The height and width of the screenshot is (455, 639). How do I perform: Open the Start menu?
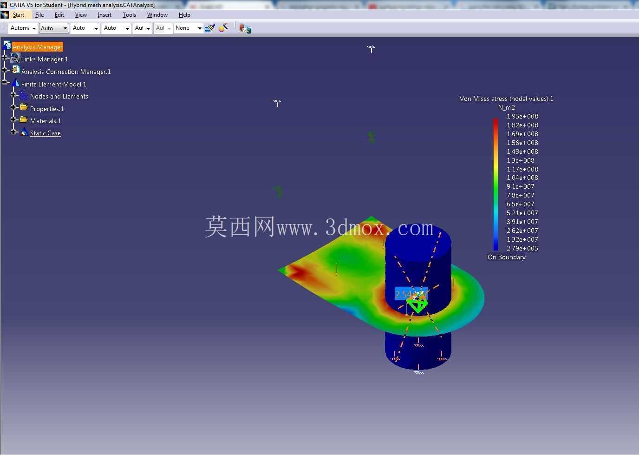19,15
